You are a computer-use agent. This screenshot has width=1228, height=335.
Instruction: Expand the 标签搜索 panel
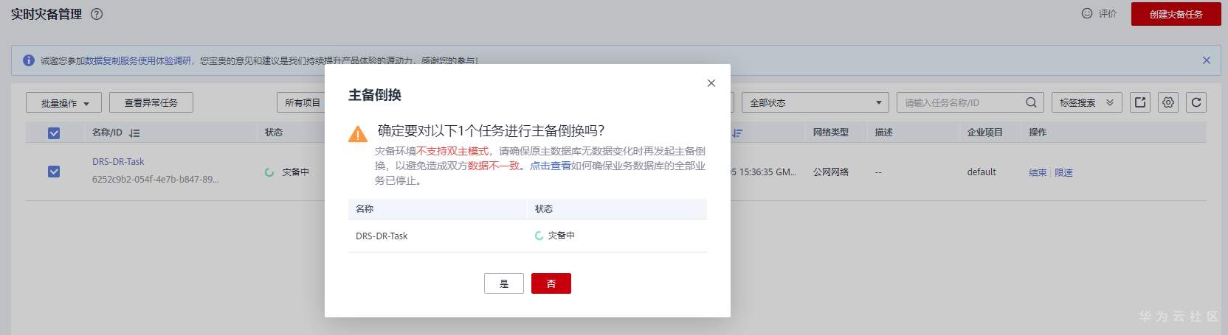point(1086,103)
